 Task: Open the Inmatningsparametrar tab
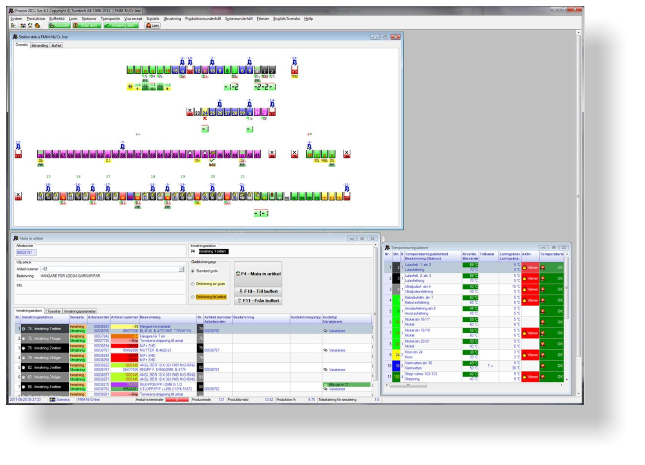tap(80, 311)
